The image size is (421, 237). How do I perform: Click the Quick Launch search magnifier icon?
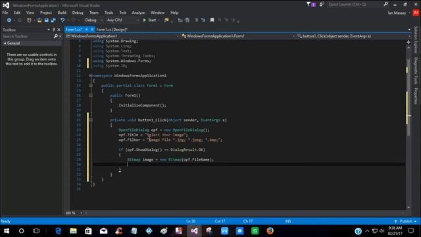click(386, 4)
